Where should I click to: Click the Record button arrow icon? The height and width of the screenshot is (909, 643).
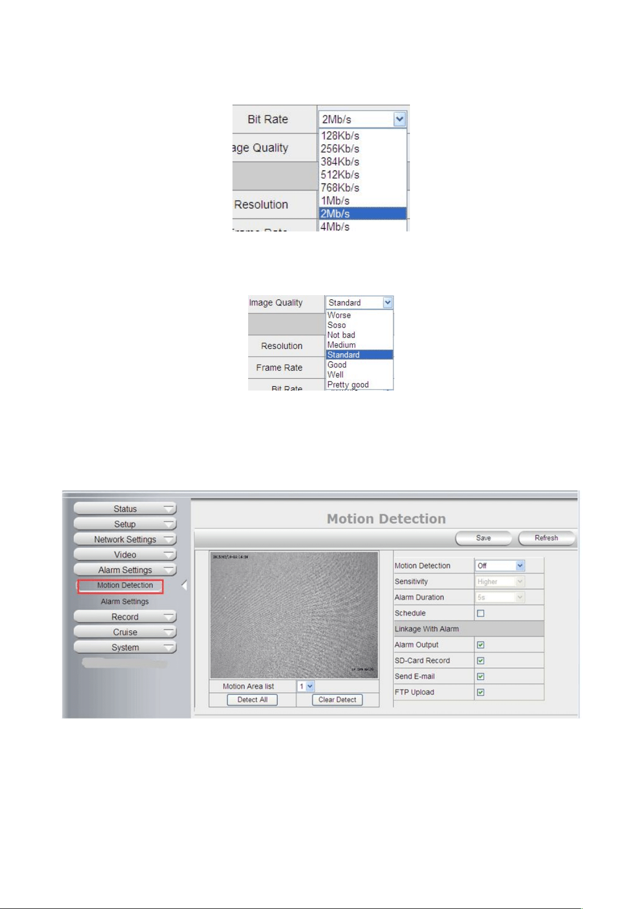click(x=169, y=617)
